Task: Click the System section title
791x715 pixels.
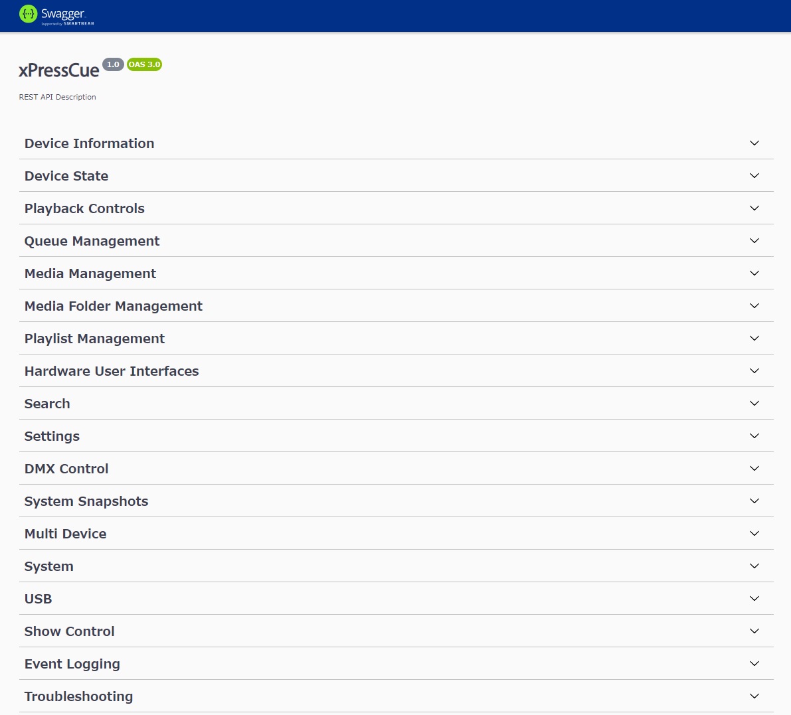Action: coord(49,567)
